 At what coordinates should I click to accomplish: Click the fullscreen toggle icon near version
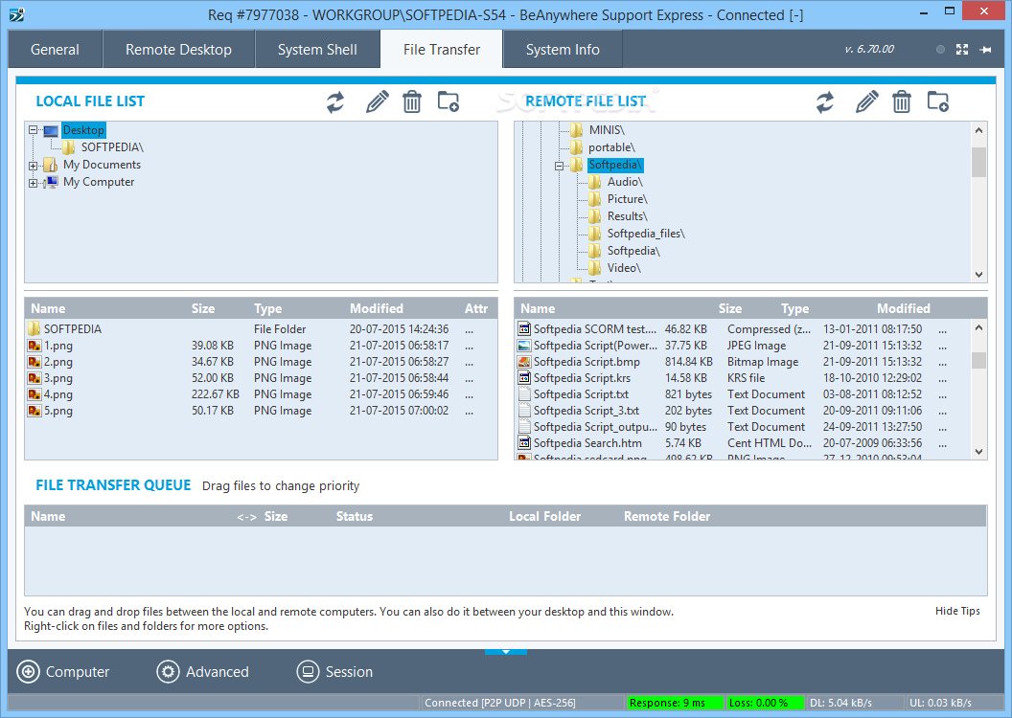(961, 50)
